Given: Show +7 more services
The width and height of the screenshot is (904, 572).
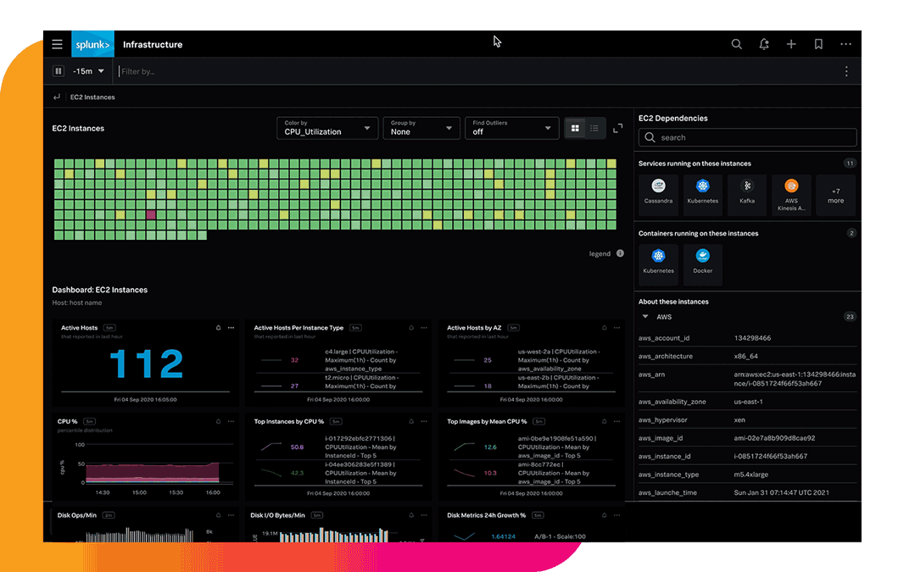Looking at the screenshot, I should (836, 196).
